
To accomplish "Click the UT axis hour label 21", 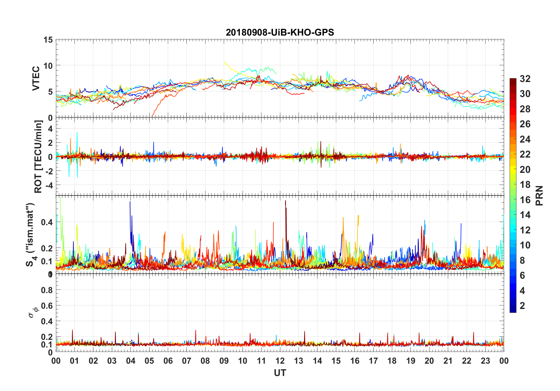I will 448,361.
